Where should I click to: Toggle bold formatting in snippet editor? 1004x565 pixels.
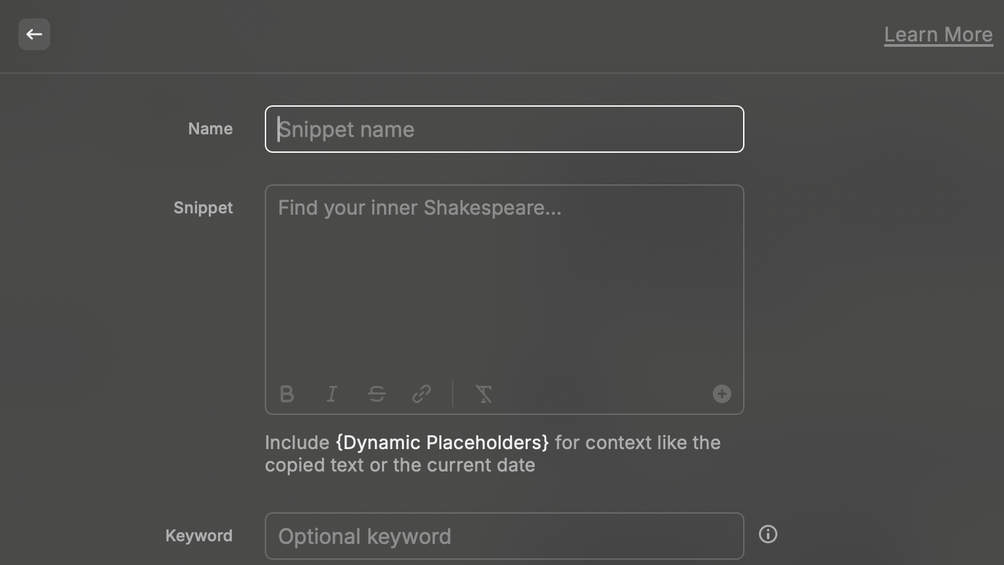[x=287, y=394]
